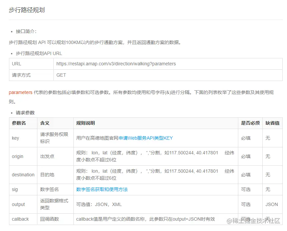Click 无 default in the sig row
287x231 pixels.
point(268,190)
